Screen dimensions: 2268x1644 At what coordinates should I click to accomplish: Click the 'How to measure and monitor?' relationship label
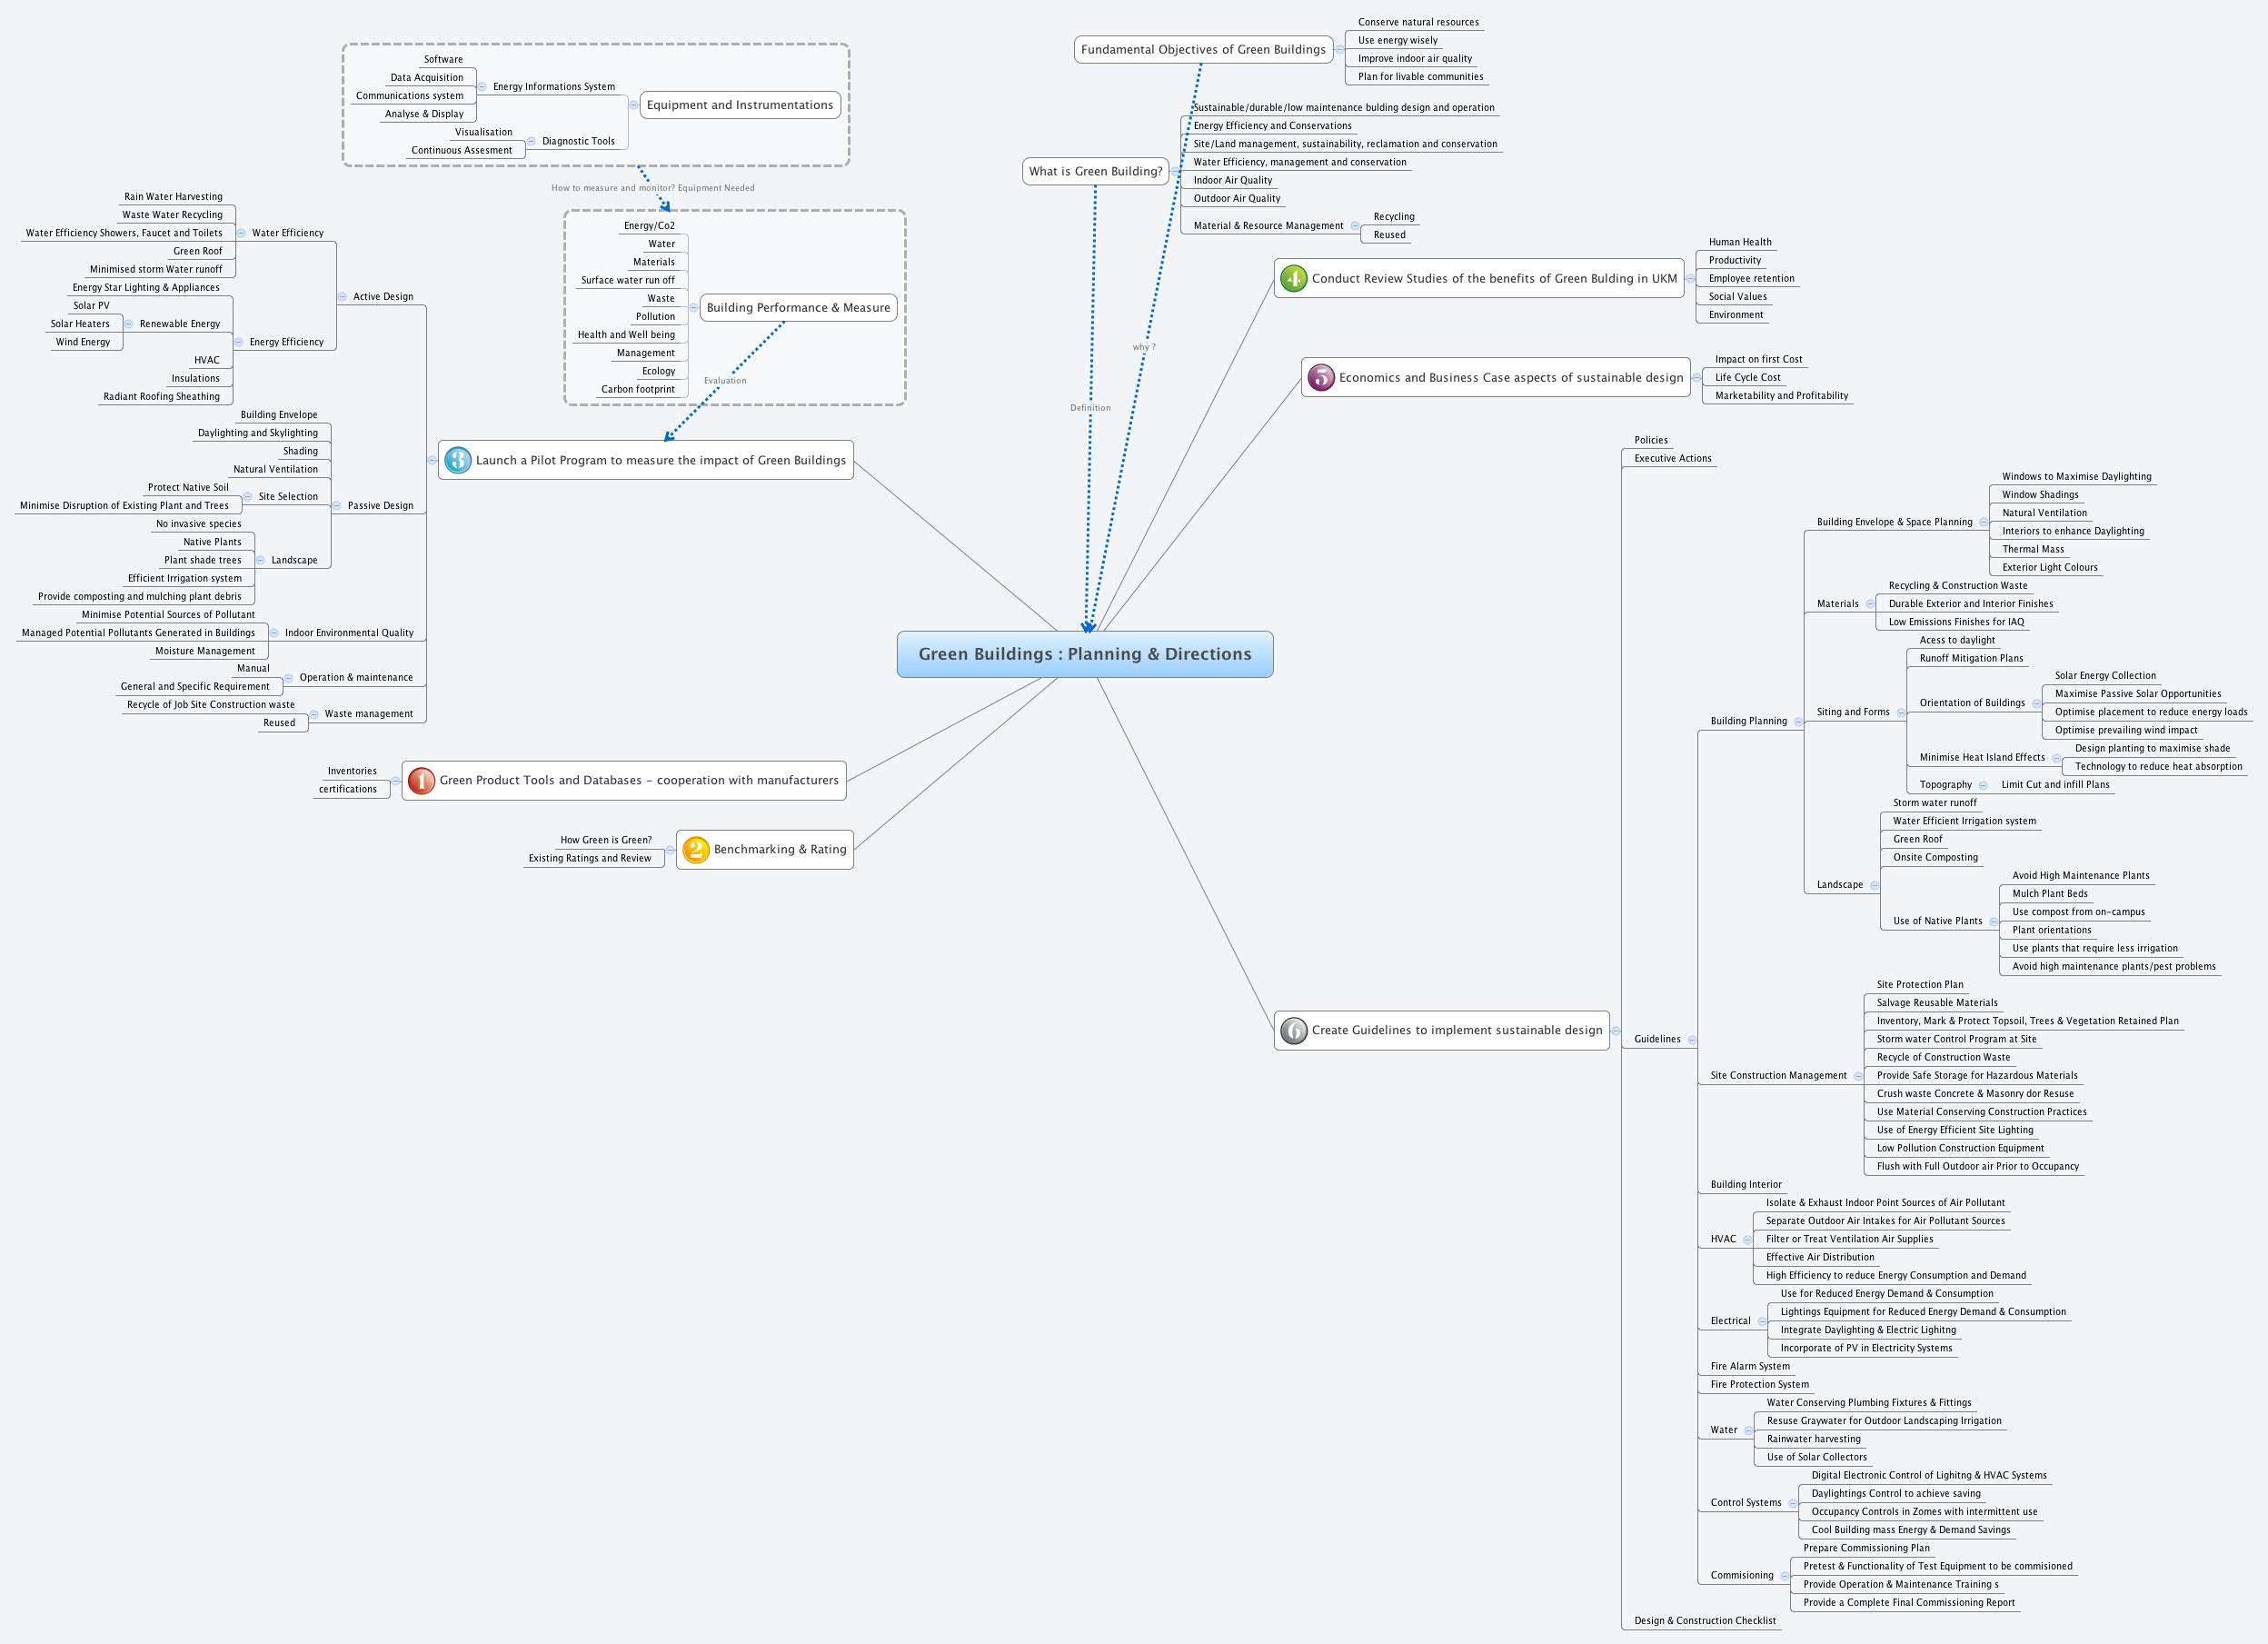[654, 187]
